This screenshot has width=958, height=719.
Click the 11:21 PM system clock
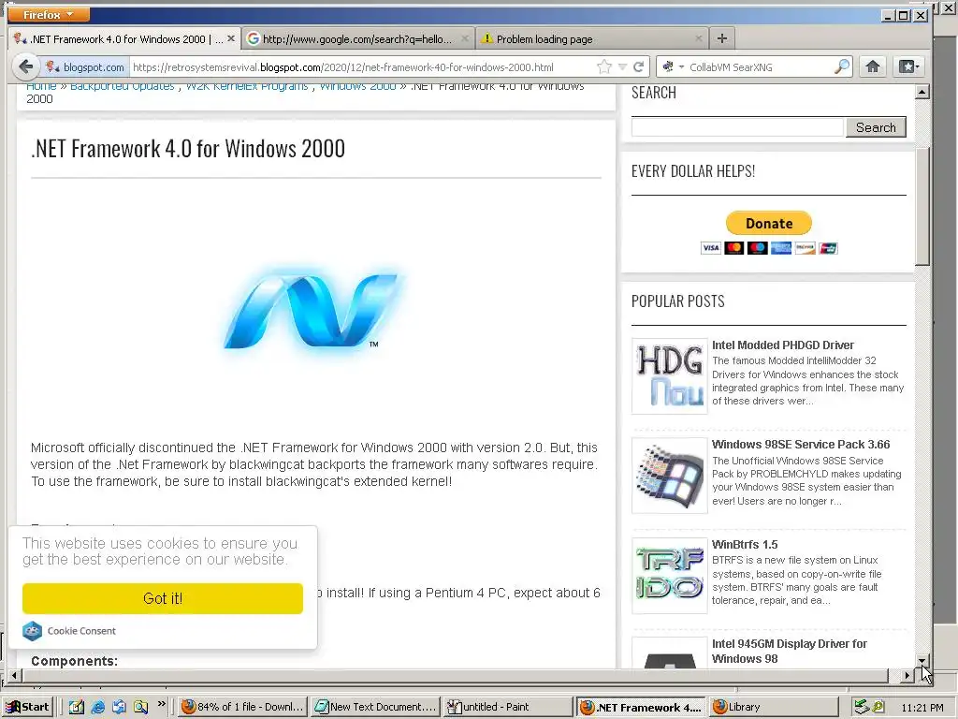922,708
